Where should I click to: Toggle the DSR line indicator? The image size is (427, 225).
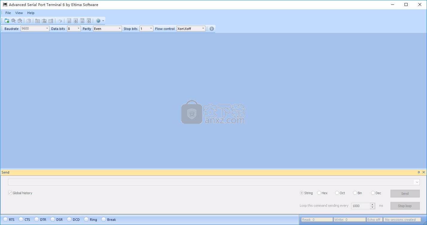pyautogui.click(x=53, y=219)
